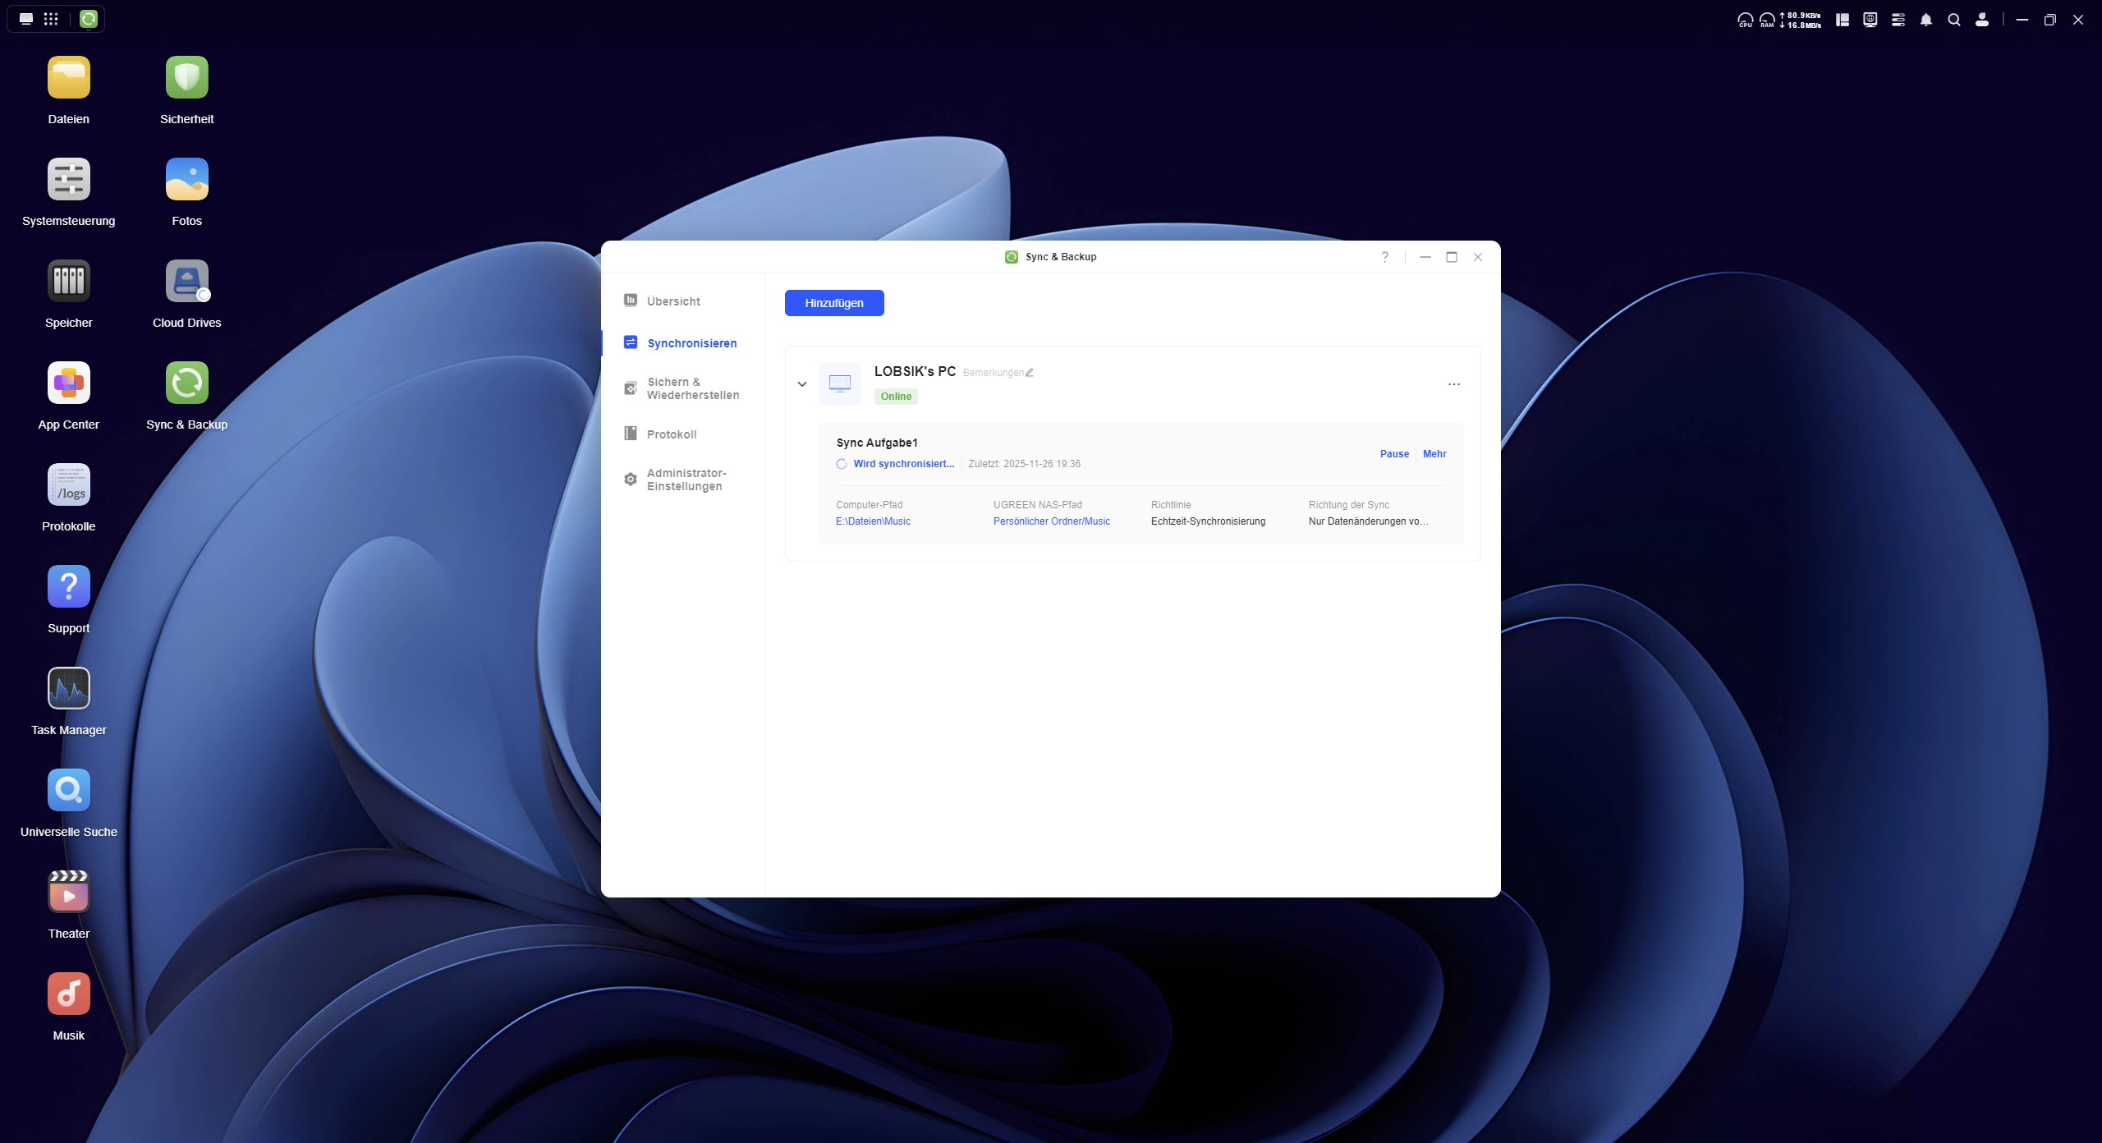Open the Protokoll sidebar item

pos(671,434)
